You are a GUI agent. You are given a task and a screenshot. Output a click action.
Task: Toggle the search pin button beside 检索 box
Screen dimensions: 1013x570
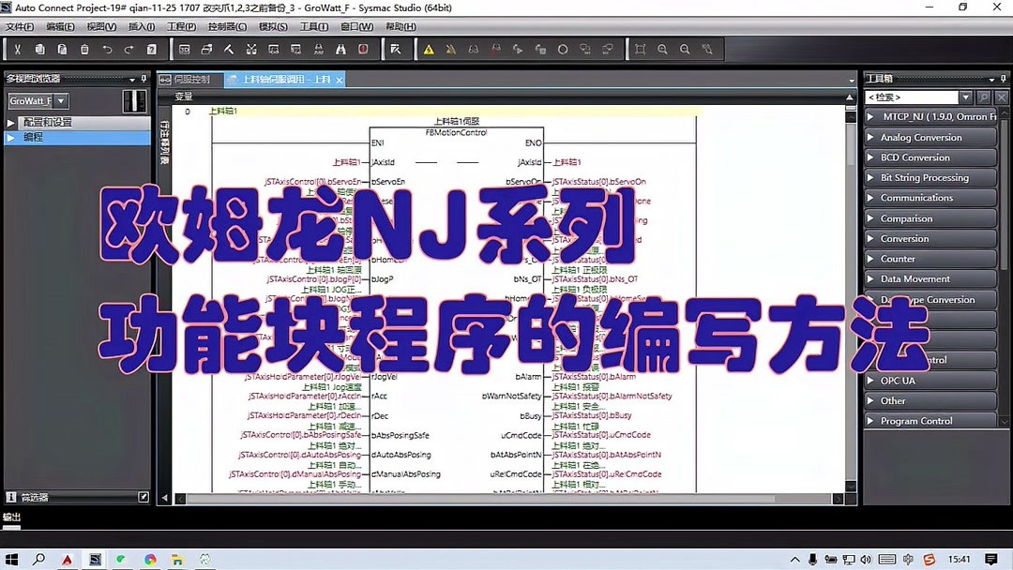point(985,97)
